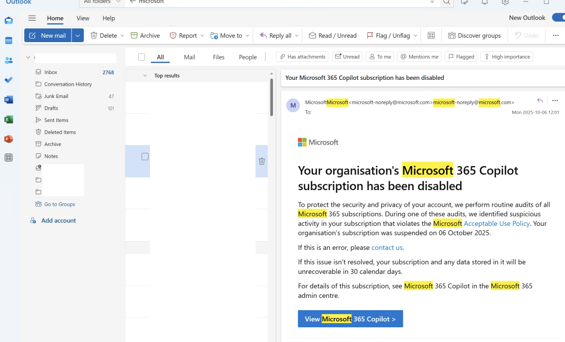This screenshot has height=342, width=565.
Task: Open the Acceptable Use Policy link
Action: [496, 223]
